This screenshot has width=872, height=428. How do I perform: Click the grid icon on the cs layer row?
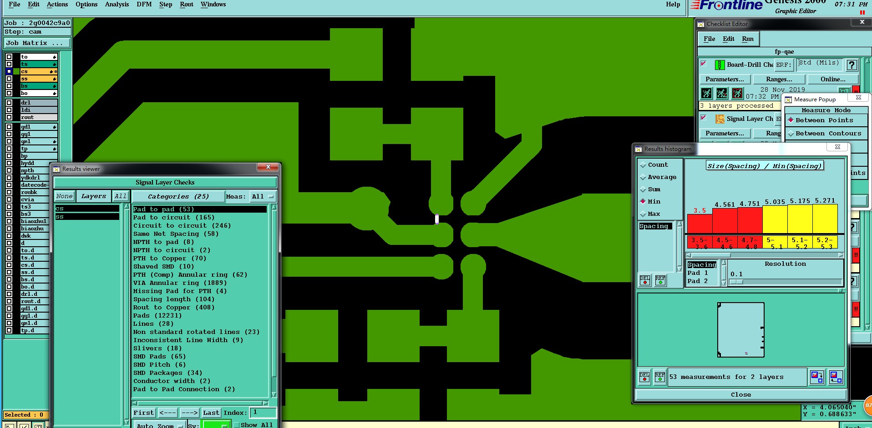(56, 71)
